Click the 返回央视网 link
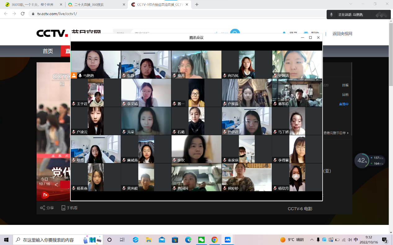 [x=342, y=34]
